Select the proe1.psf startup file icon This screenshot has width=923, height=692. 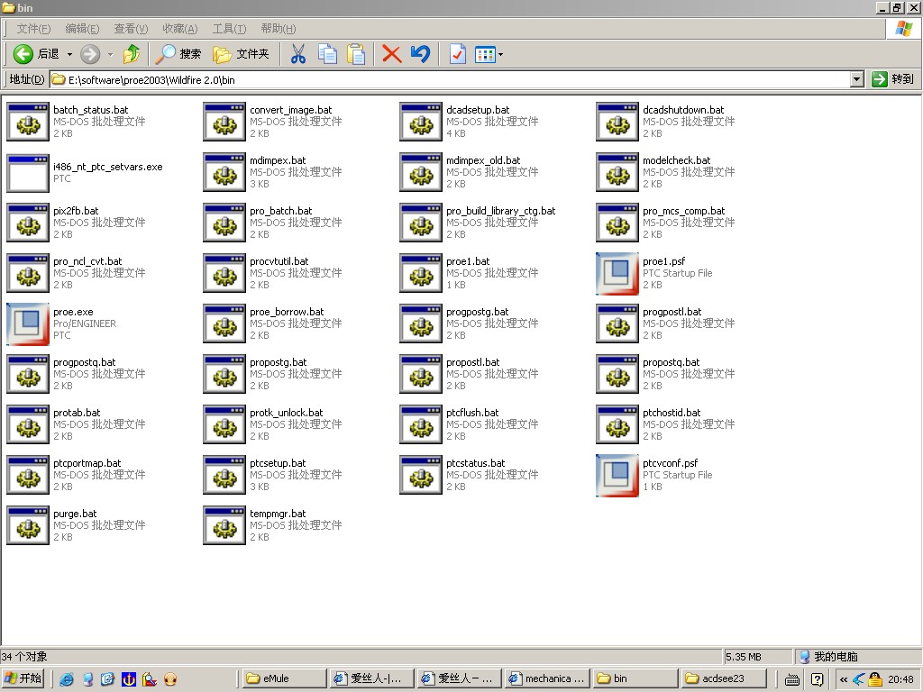tap(617, 274)
